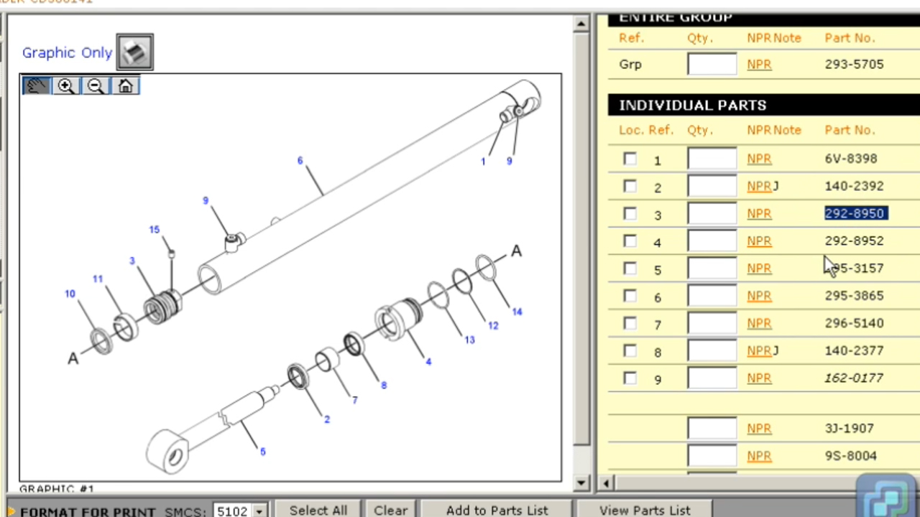Click the Clear button
The height and width of the screenshot is (517, 920).
[x=390, y=510]
